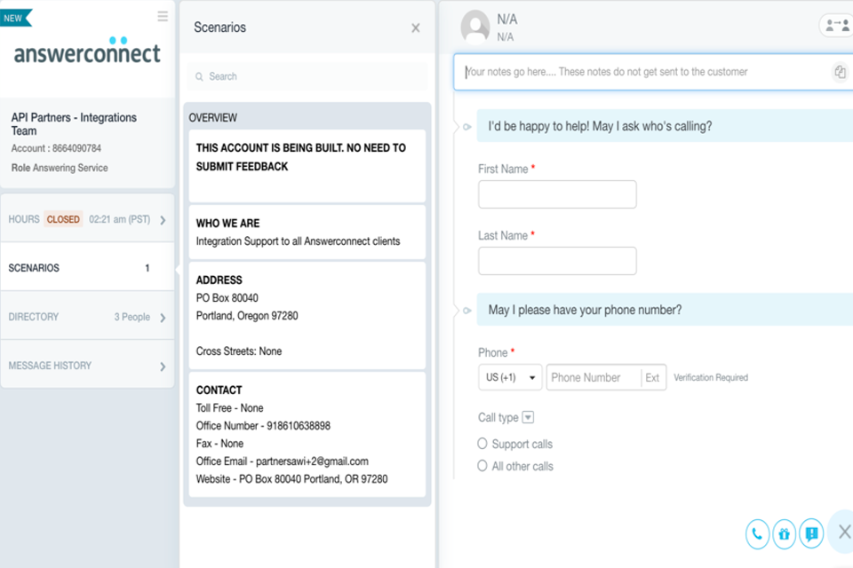Select the All other calls radio option

(x=482, y=466)
